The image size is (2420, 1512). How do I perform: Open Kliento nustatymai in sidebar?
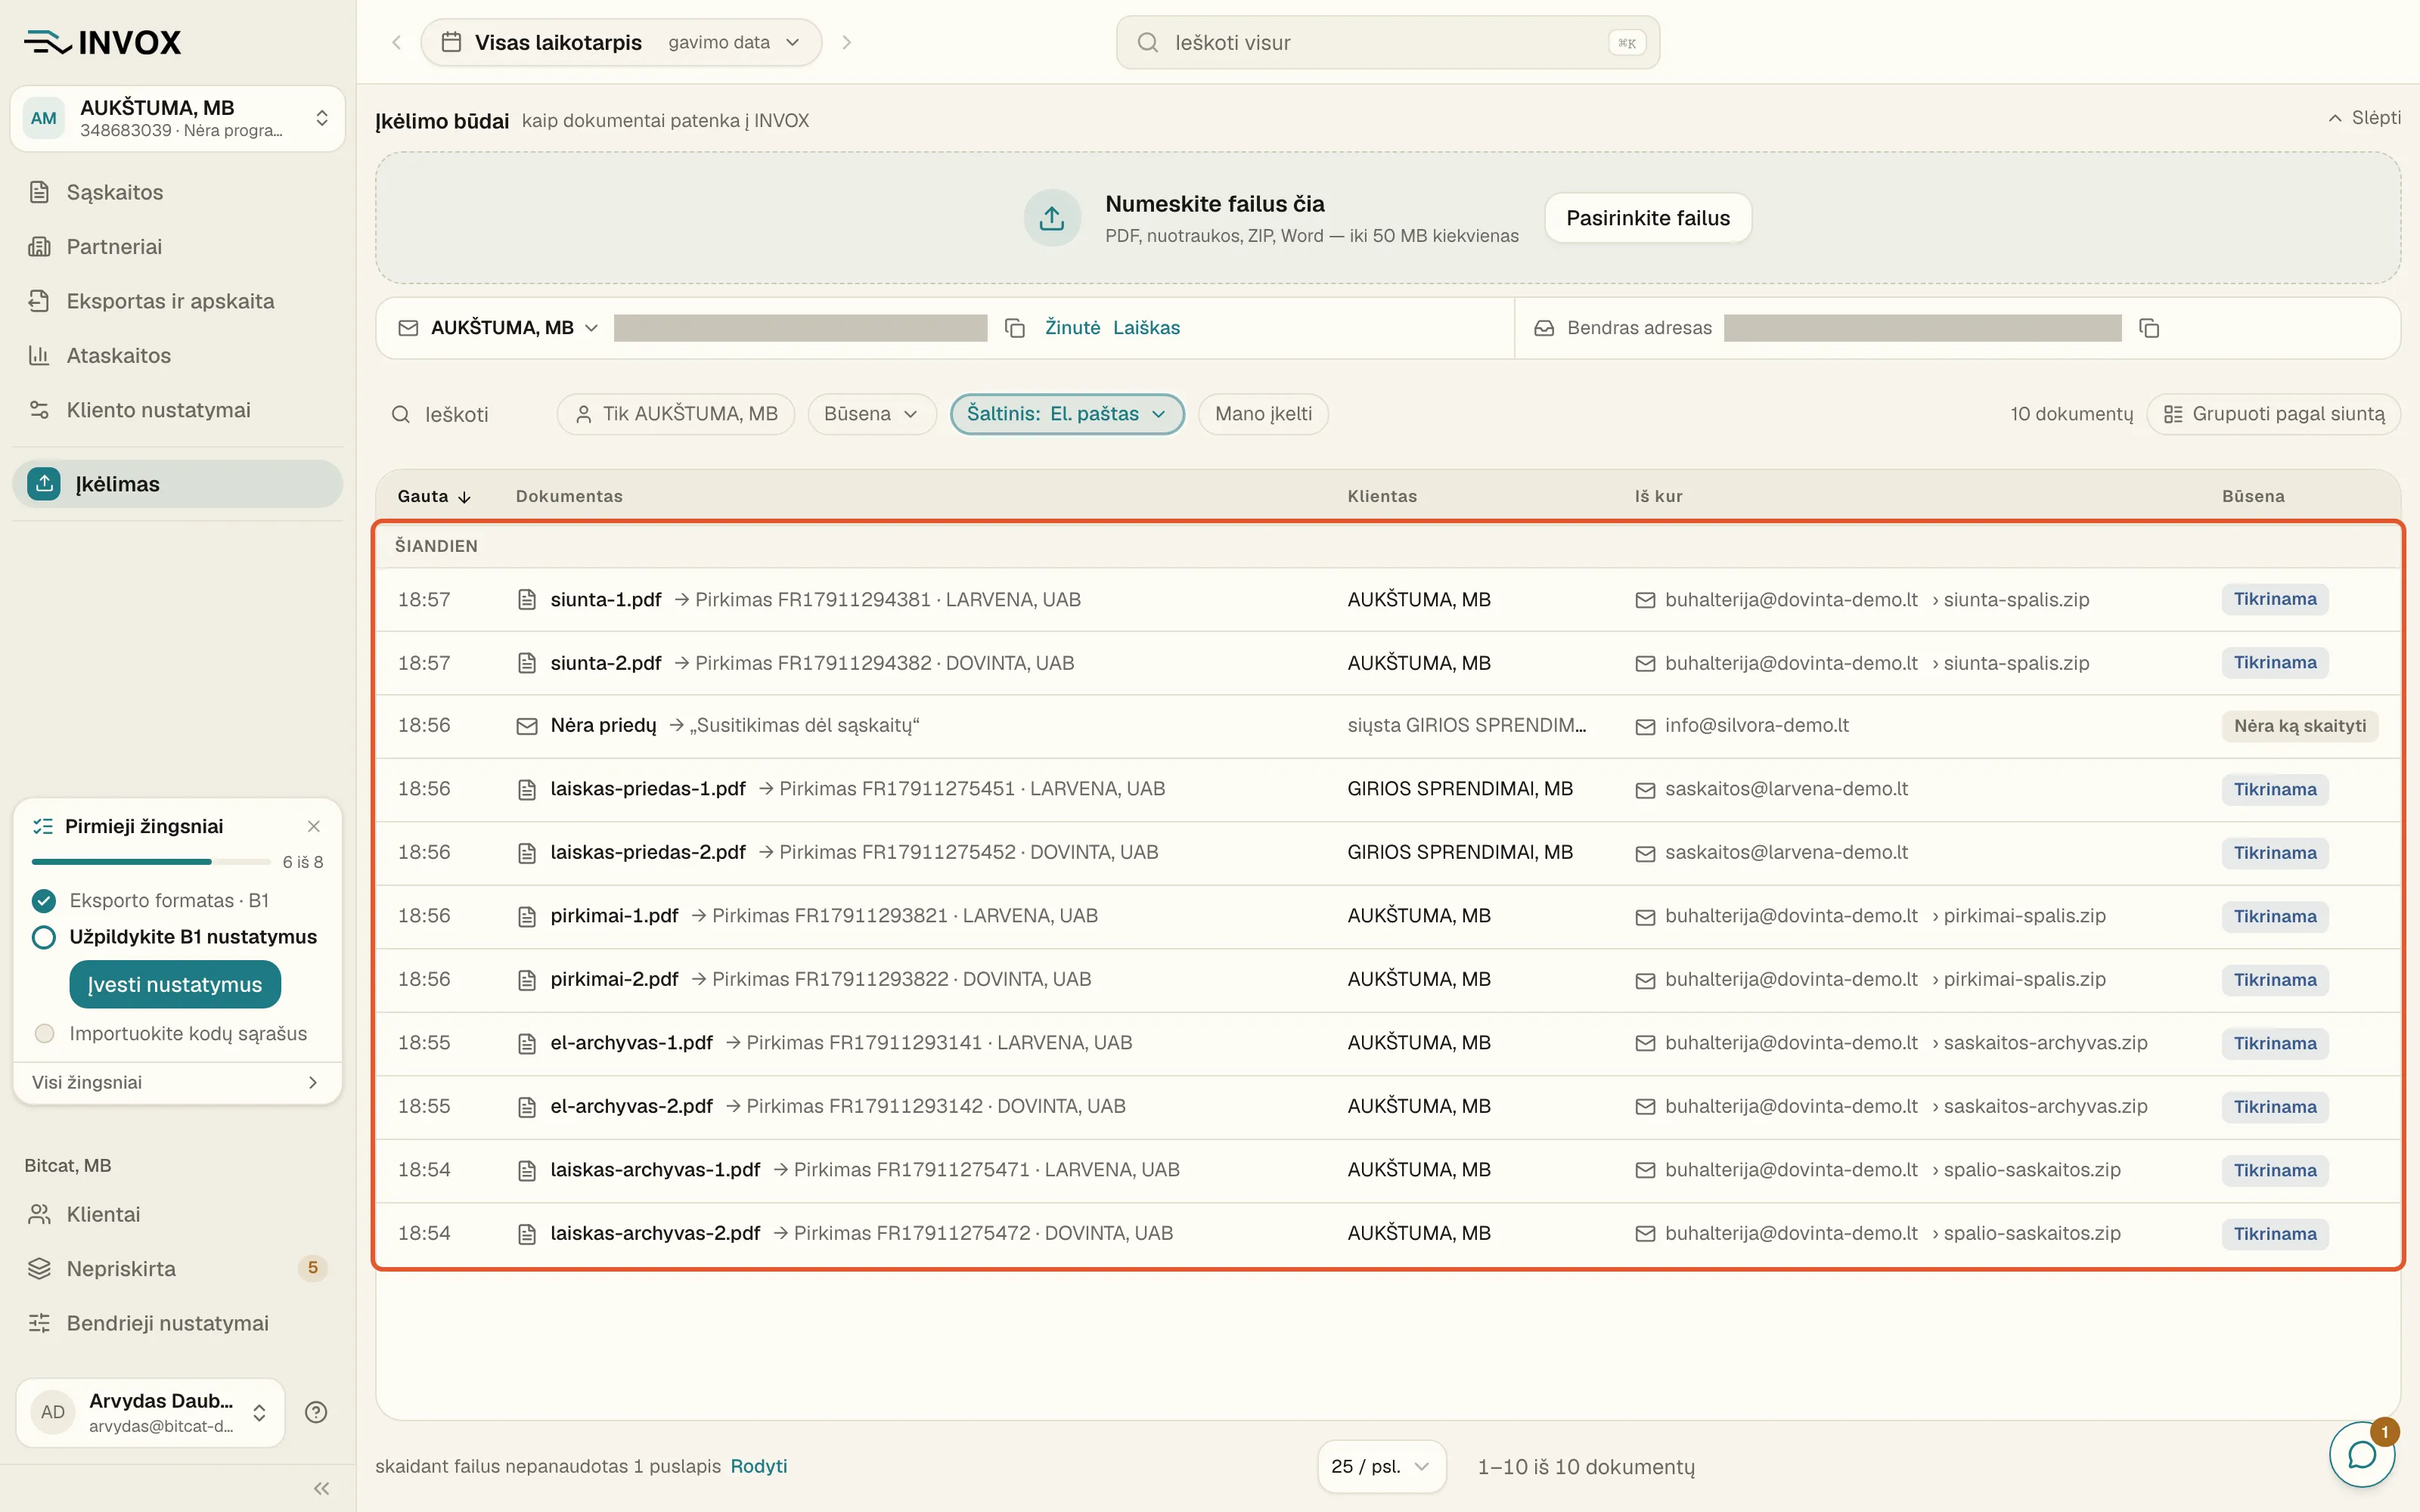(x=178, y=410)
